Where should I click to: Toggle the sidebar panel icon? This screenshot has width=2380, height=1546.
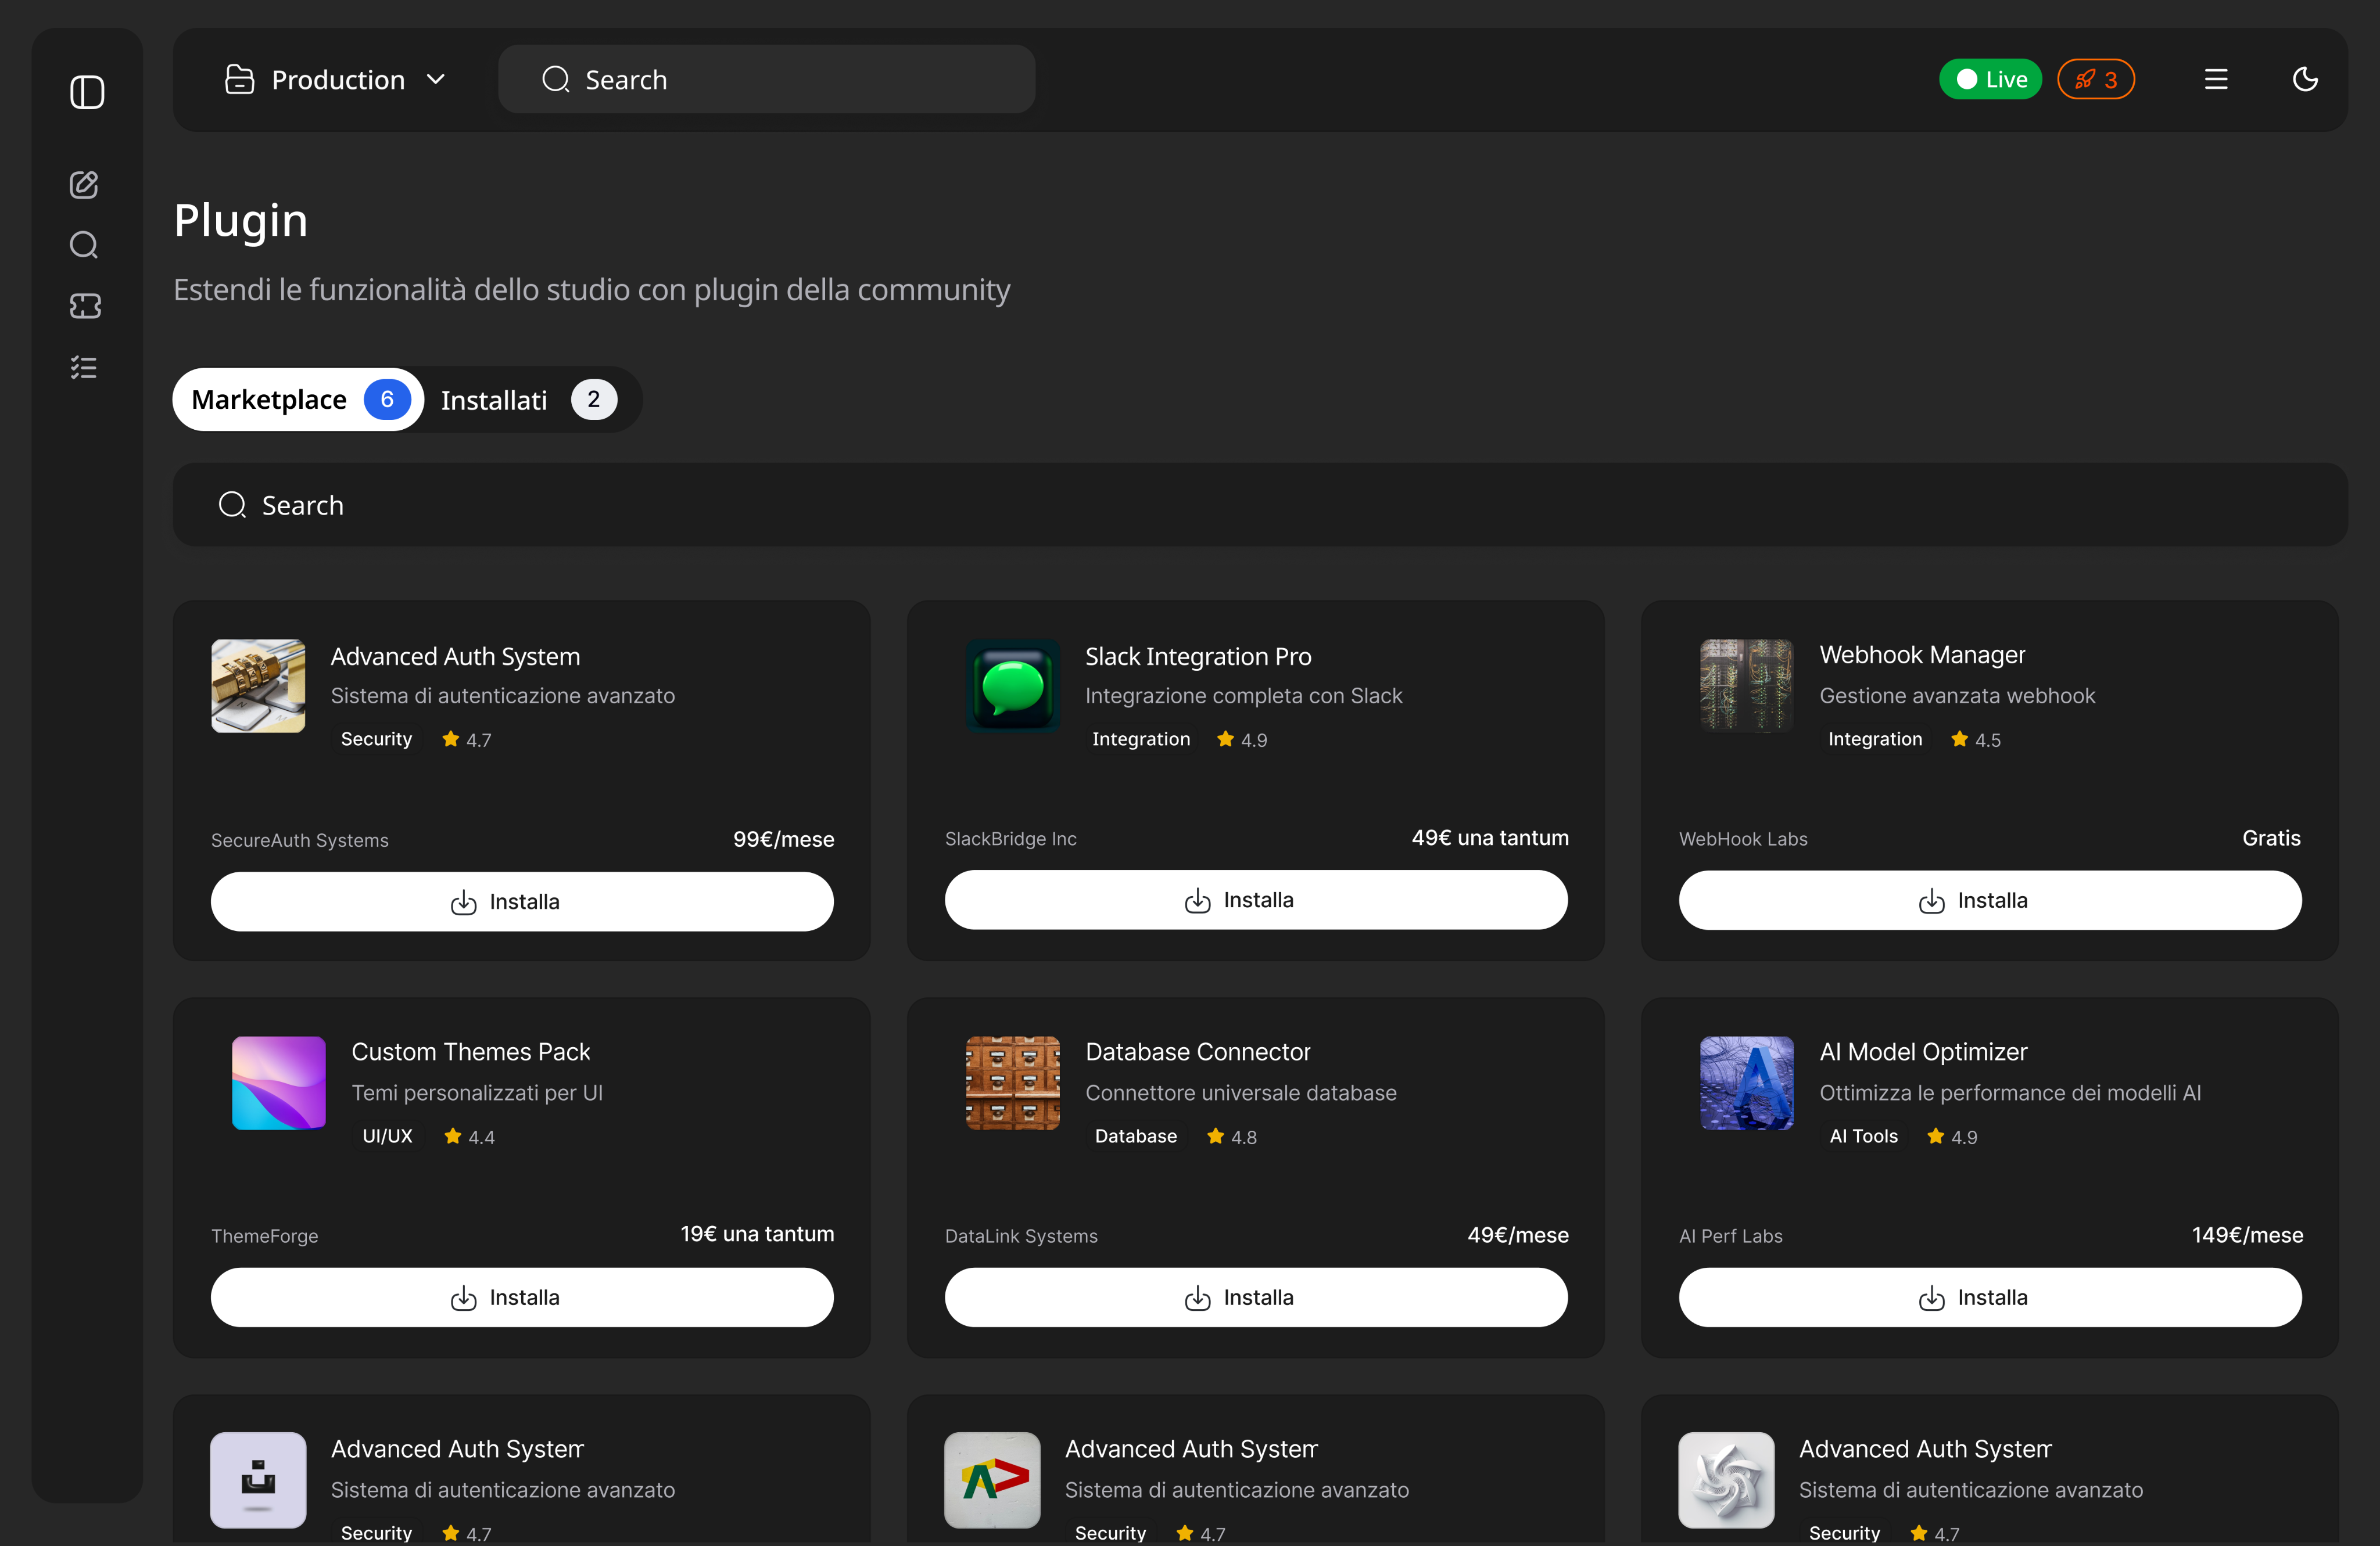(x=87, y=92)
